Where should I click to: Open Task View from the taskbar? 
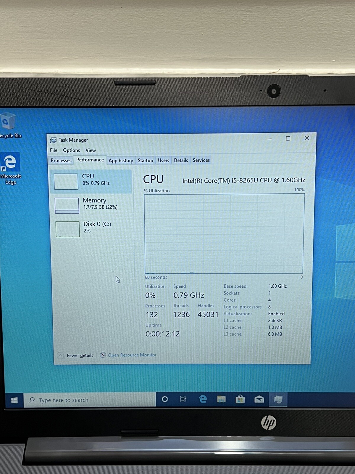point(183,399)
